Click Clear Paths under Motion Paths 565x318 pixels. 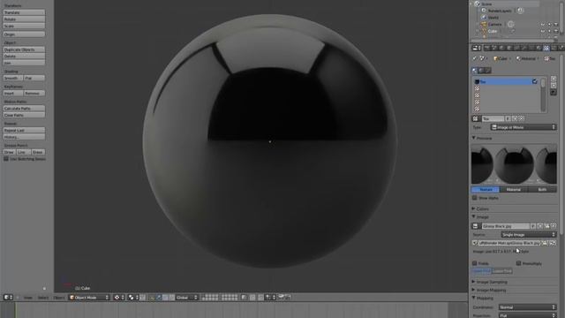click(x=24, y=115)
